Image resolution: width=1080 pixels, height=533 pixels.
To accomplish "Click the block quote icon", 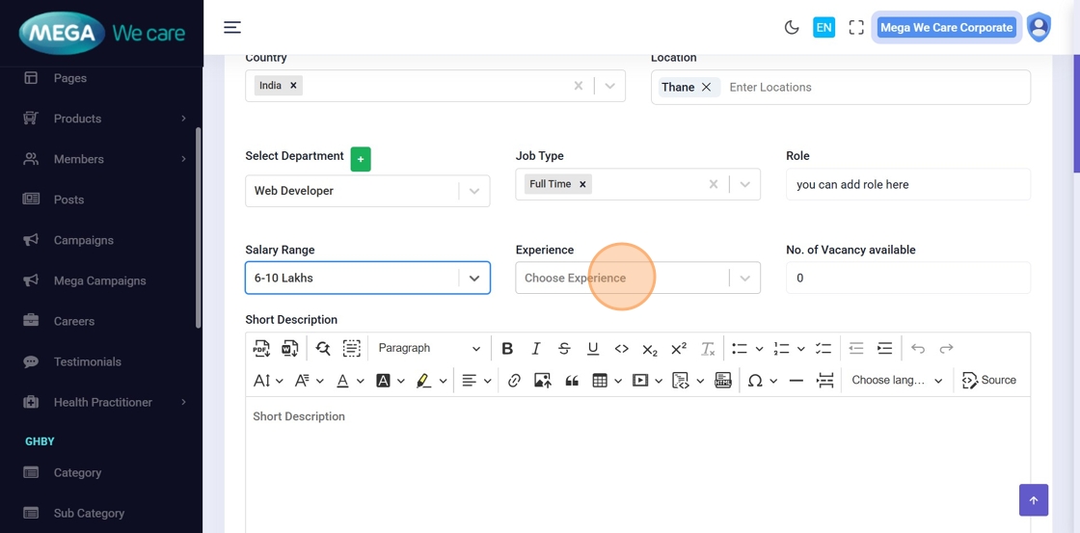I will click(572, 381).
